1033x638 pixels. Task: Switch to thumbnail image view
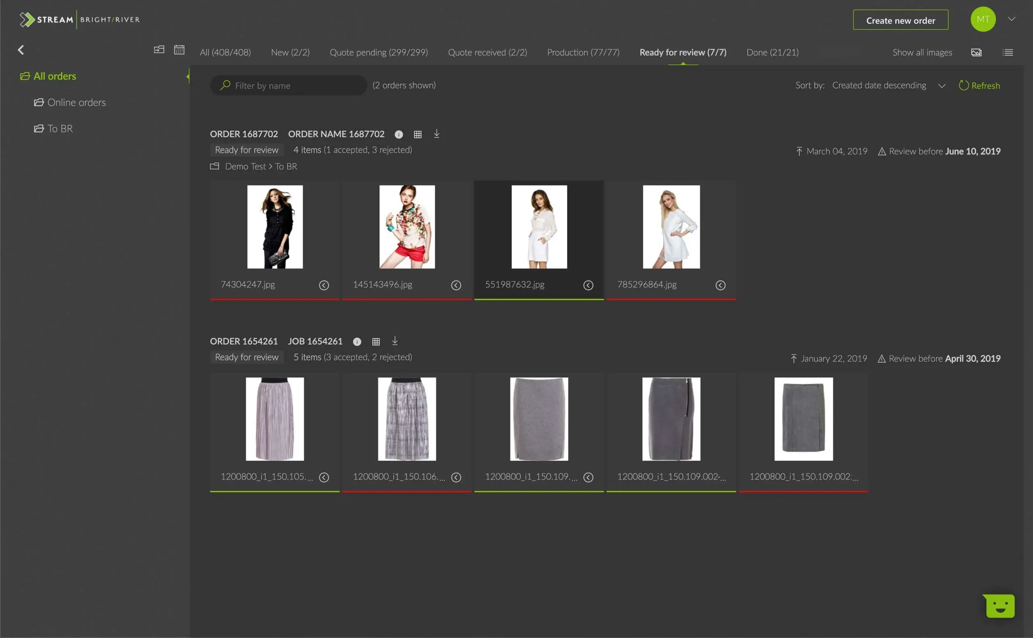976,52
